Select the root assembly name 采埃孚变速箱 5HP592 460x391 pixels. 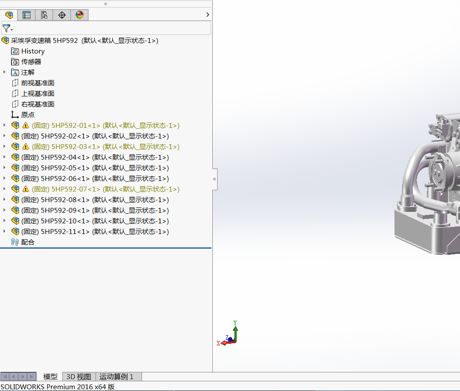coord(44,41)
